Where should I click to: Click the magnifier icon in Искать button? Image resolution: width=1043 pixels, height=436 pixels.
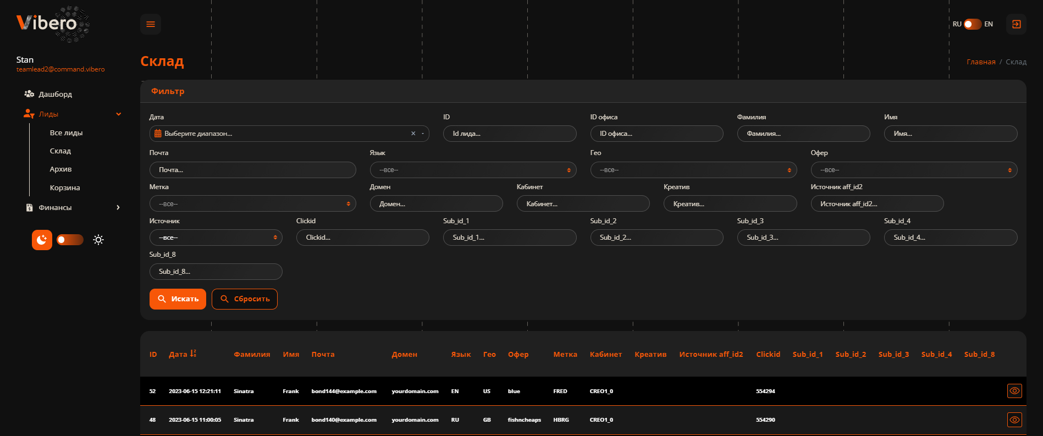pos(162,299)
